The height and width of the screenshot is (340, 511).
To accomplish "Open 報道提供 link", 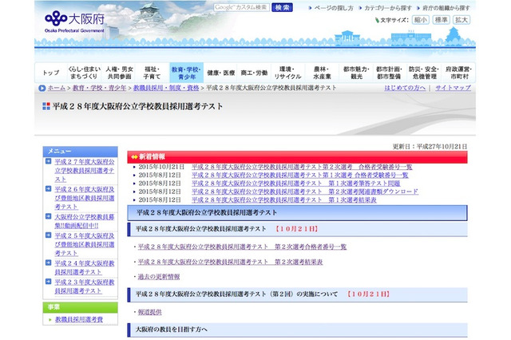I will (x=149, y=312).
